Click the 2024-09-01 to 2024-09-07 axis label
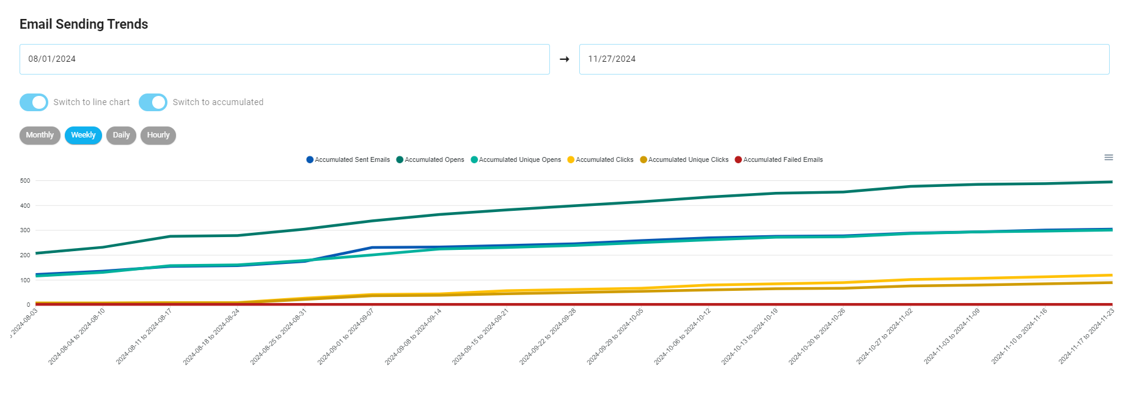 pyautogui.click(x=346, y=337)
